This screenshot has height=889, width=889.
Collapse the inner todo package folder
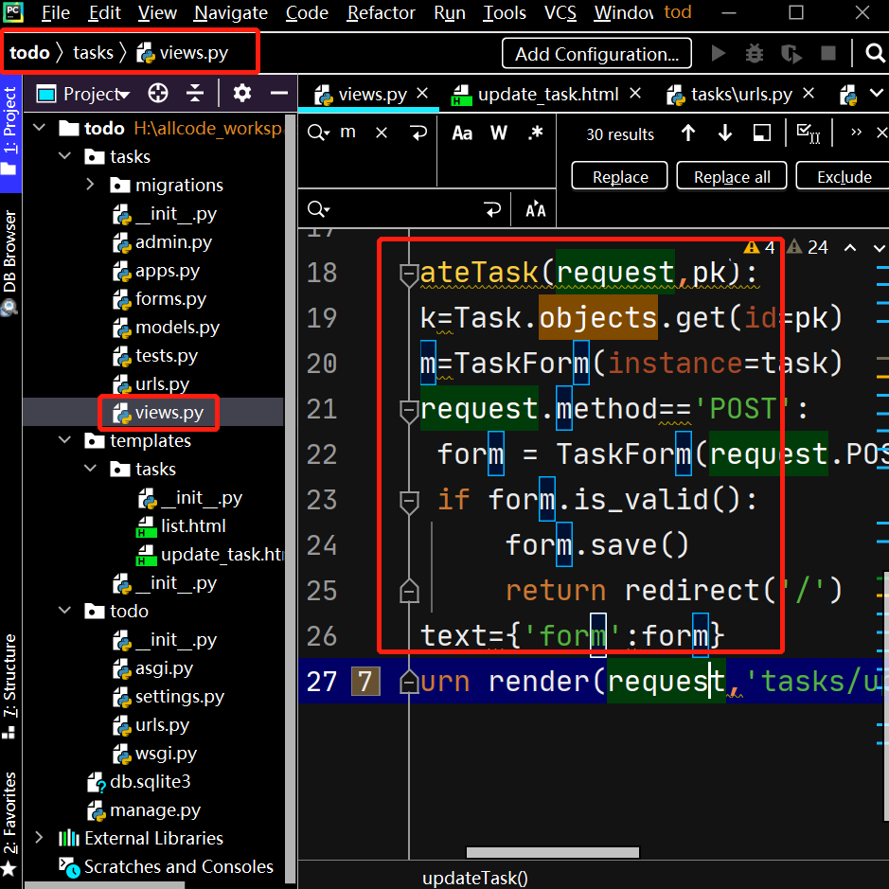[x=65, y=611]
